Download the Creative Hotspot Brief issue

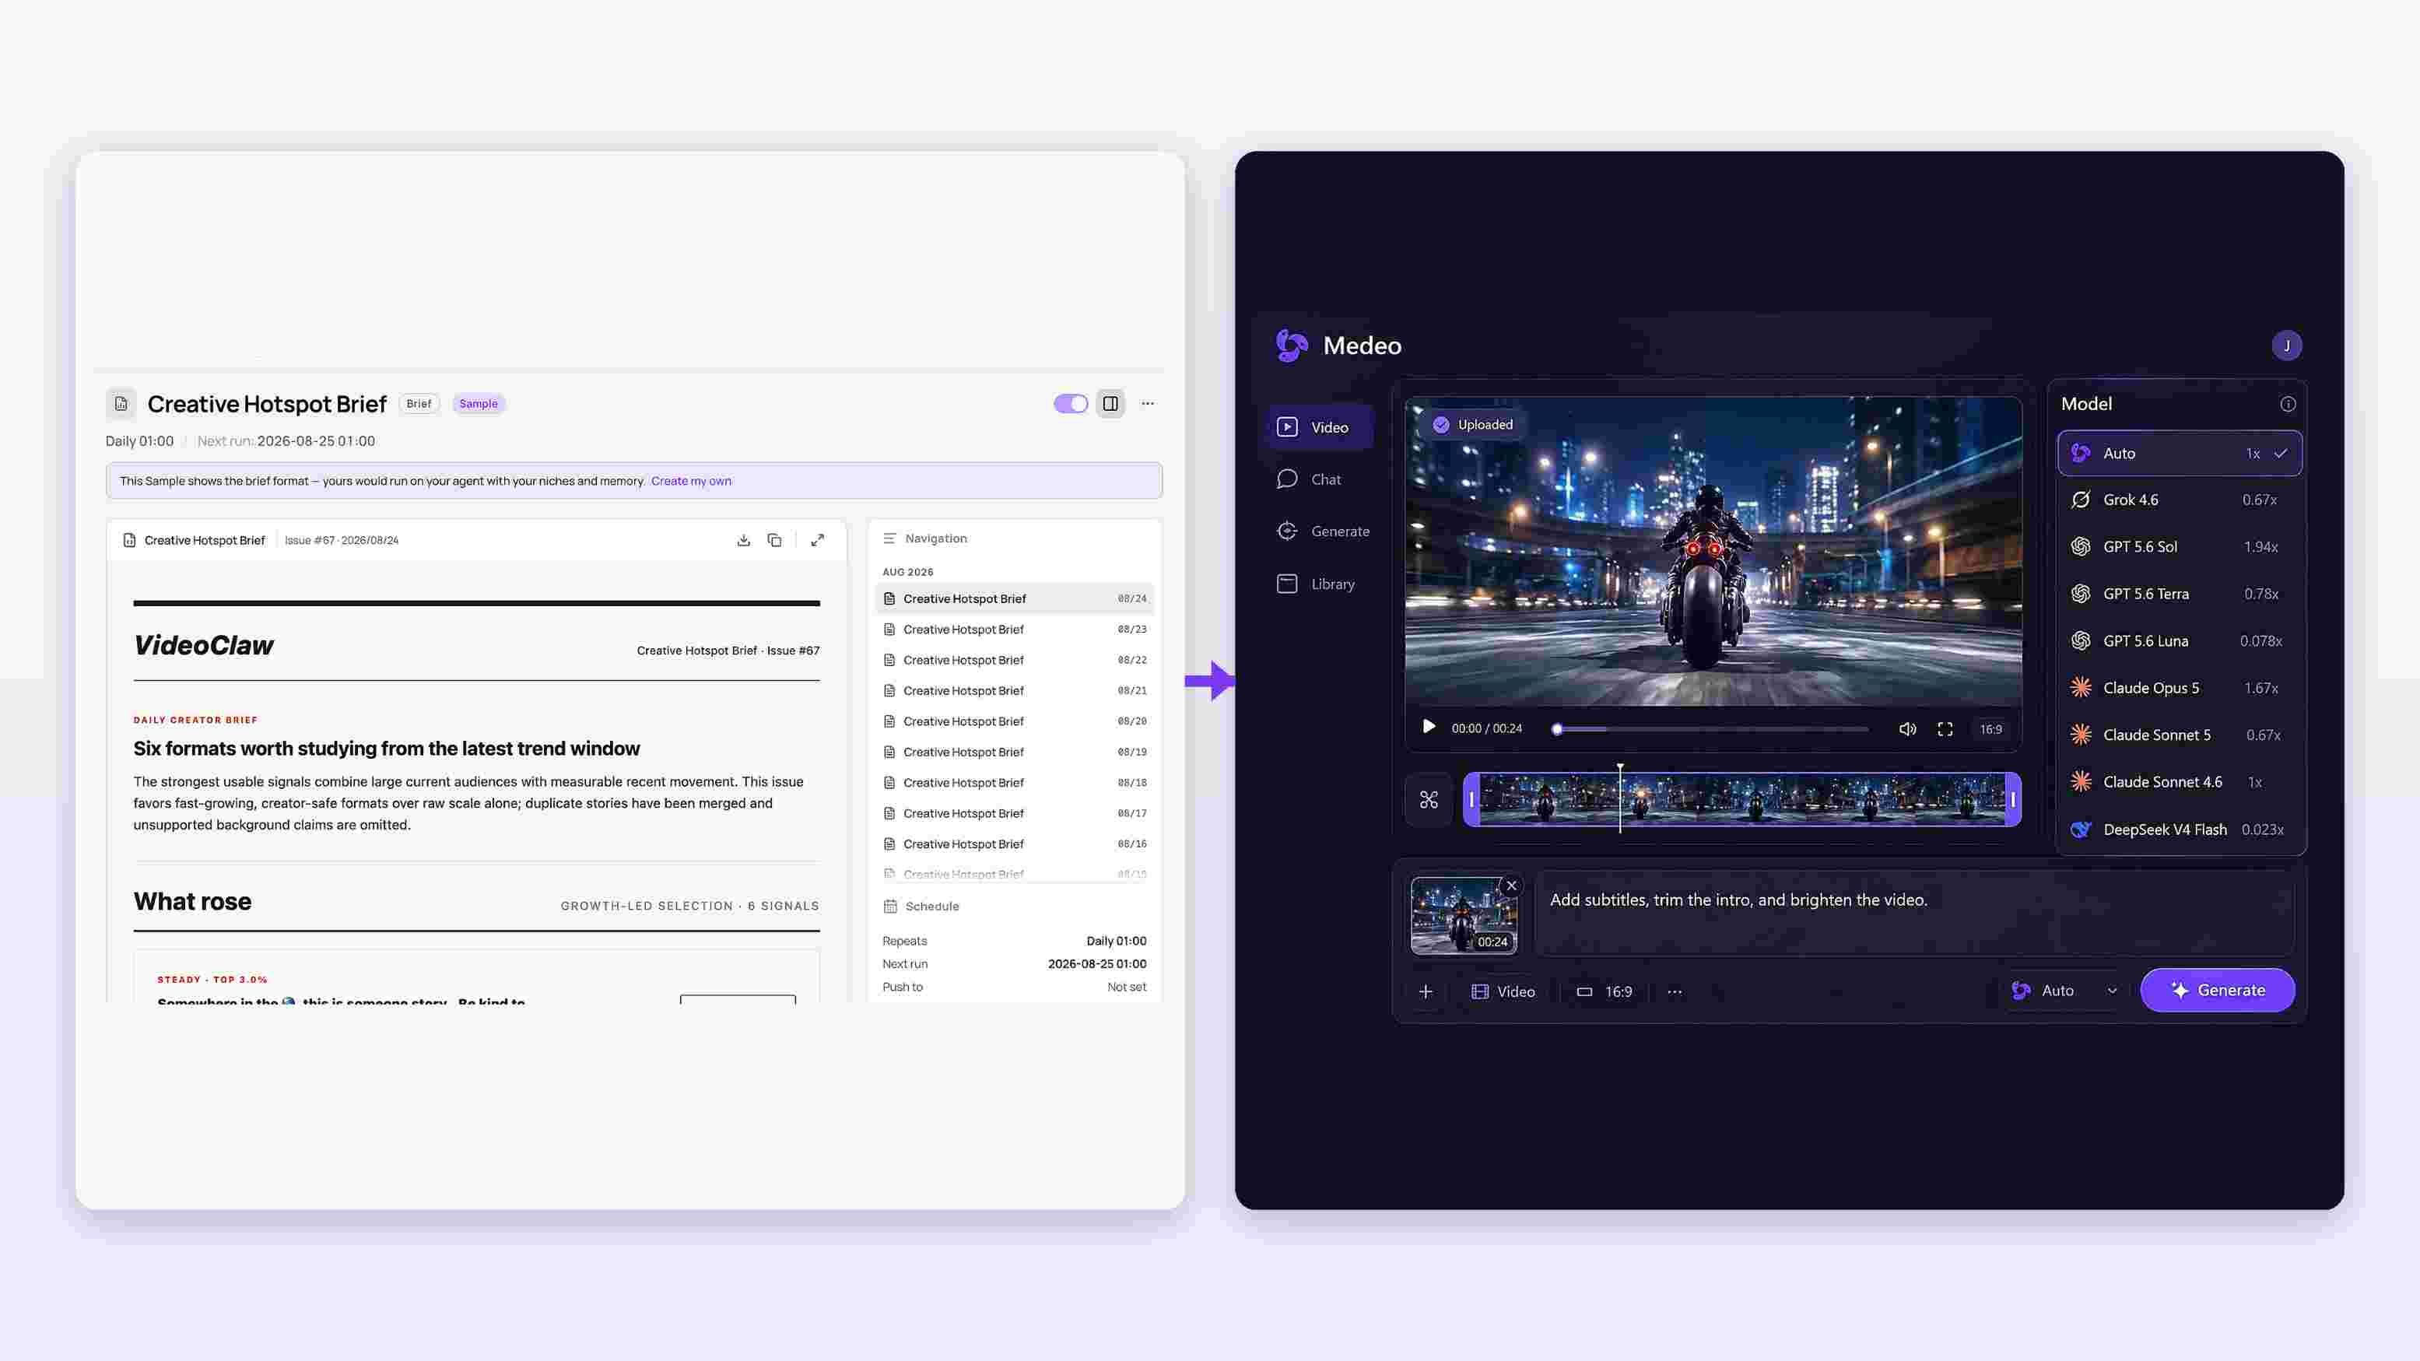743,540
